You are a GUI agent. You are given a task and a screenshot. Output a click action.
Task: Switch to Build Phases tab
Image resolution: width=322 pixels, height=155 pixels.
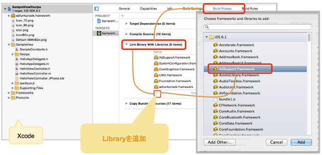coord(222,9)
